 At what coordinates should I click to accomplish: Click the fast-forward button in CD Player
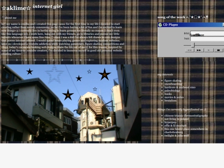[x=199, y=50]
